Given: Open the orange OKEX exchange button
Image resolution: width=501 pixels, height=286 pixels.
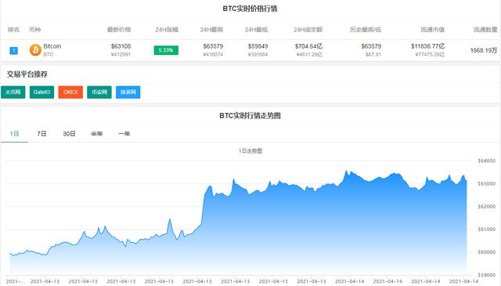Looking at the screenshot, I should 70,92.
